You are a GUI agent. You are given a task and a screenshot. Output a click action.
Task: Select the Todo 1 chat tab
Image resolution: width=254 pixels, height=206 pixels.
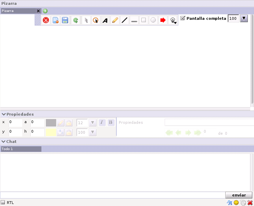pyautogui.click(x=21, y=149)
